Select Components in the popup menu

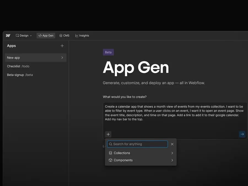141,160
